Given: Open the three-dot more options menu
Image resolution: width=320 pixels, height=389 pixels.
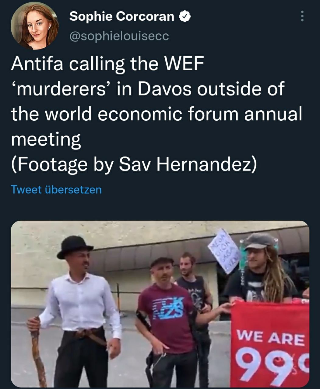Looking at the screenshot, I should pyautogui.click(x=302, y=16).
